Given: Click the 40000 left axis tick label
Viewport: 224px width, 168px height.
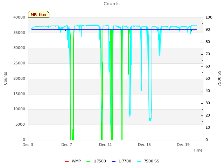Looking at the screenshot, I should [x=19, y=17].
